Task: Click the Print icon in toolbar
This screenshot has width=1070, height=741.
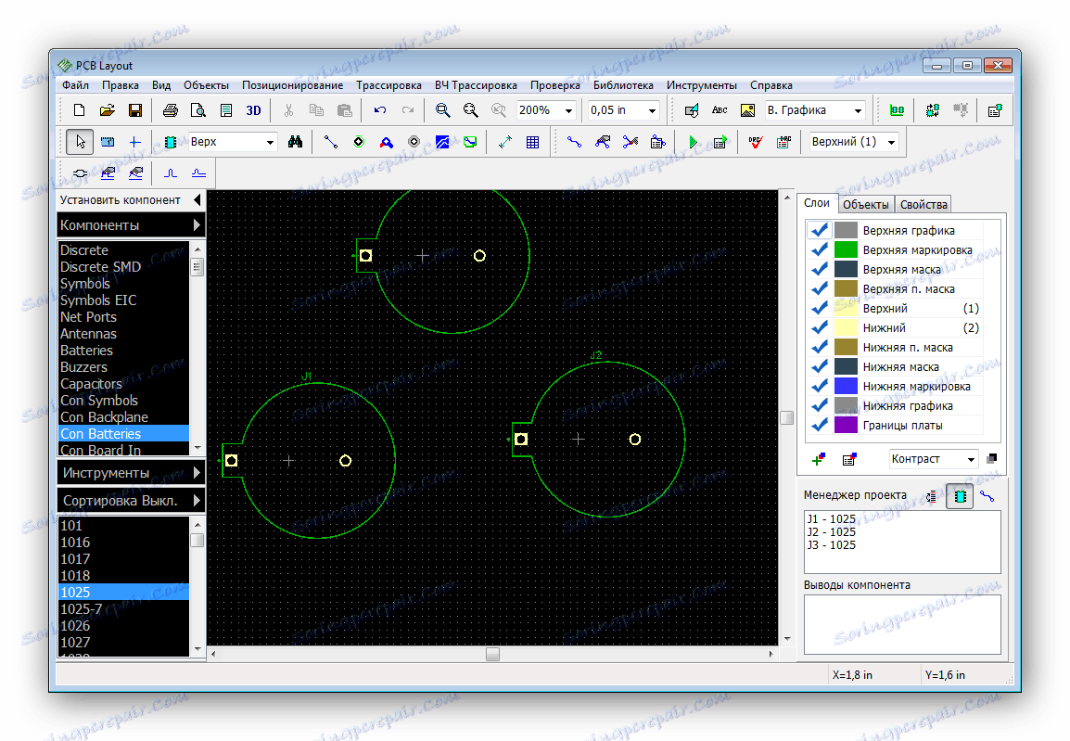Action: (170, 110)
